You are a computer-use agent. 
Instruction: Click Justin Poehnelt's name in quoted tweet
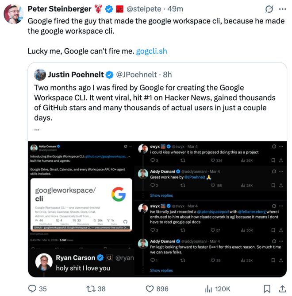76,74
